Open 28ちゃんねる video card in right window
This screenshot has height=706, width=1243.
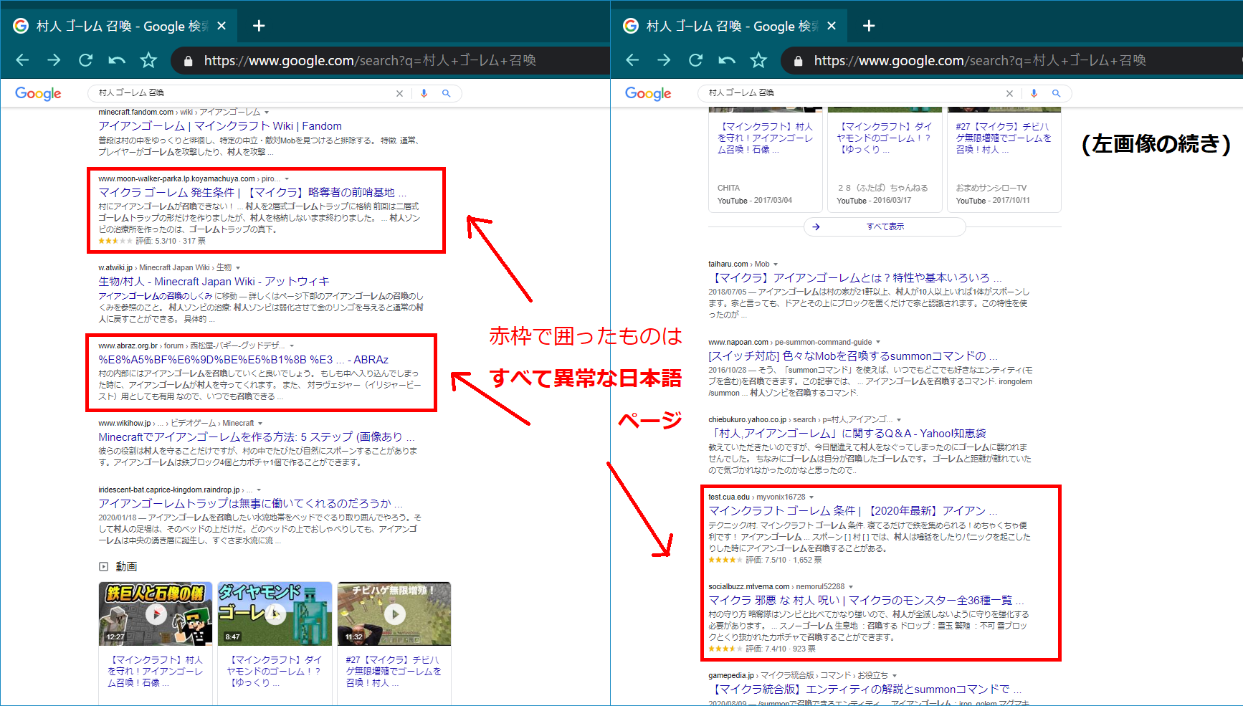[885, 160]
